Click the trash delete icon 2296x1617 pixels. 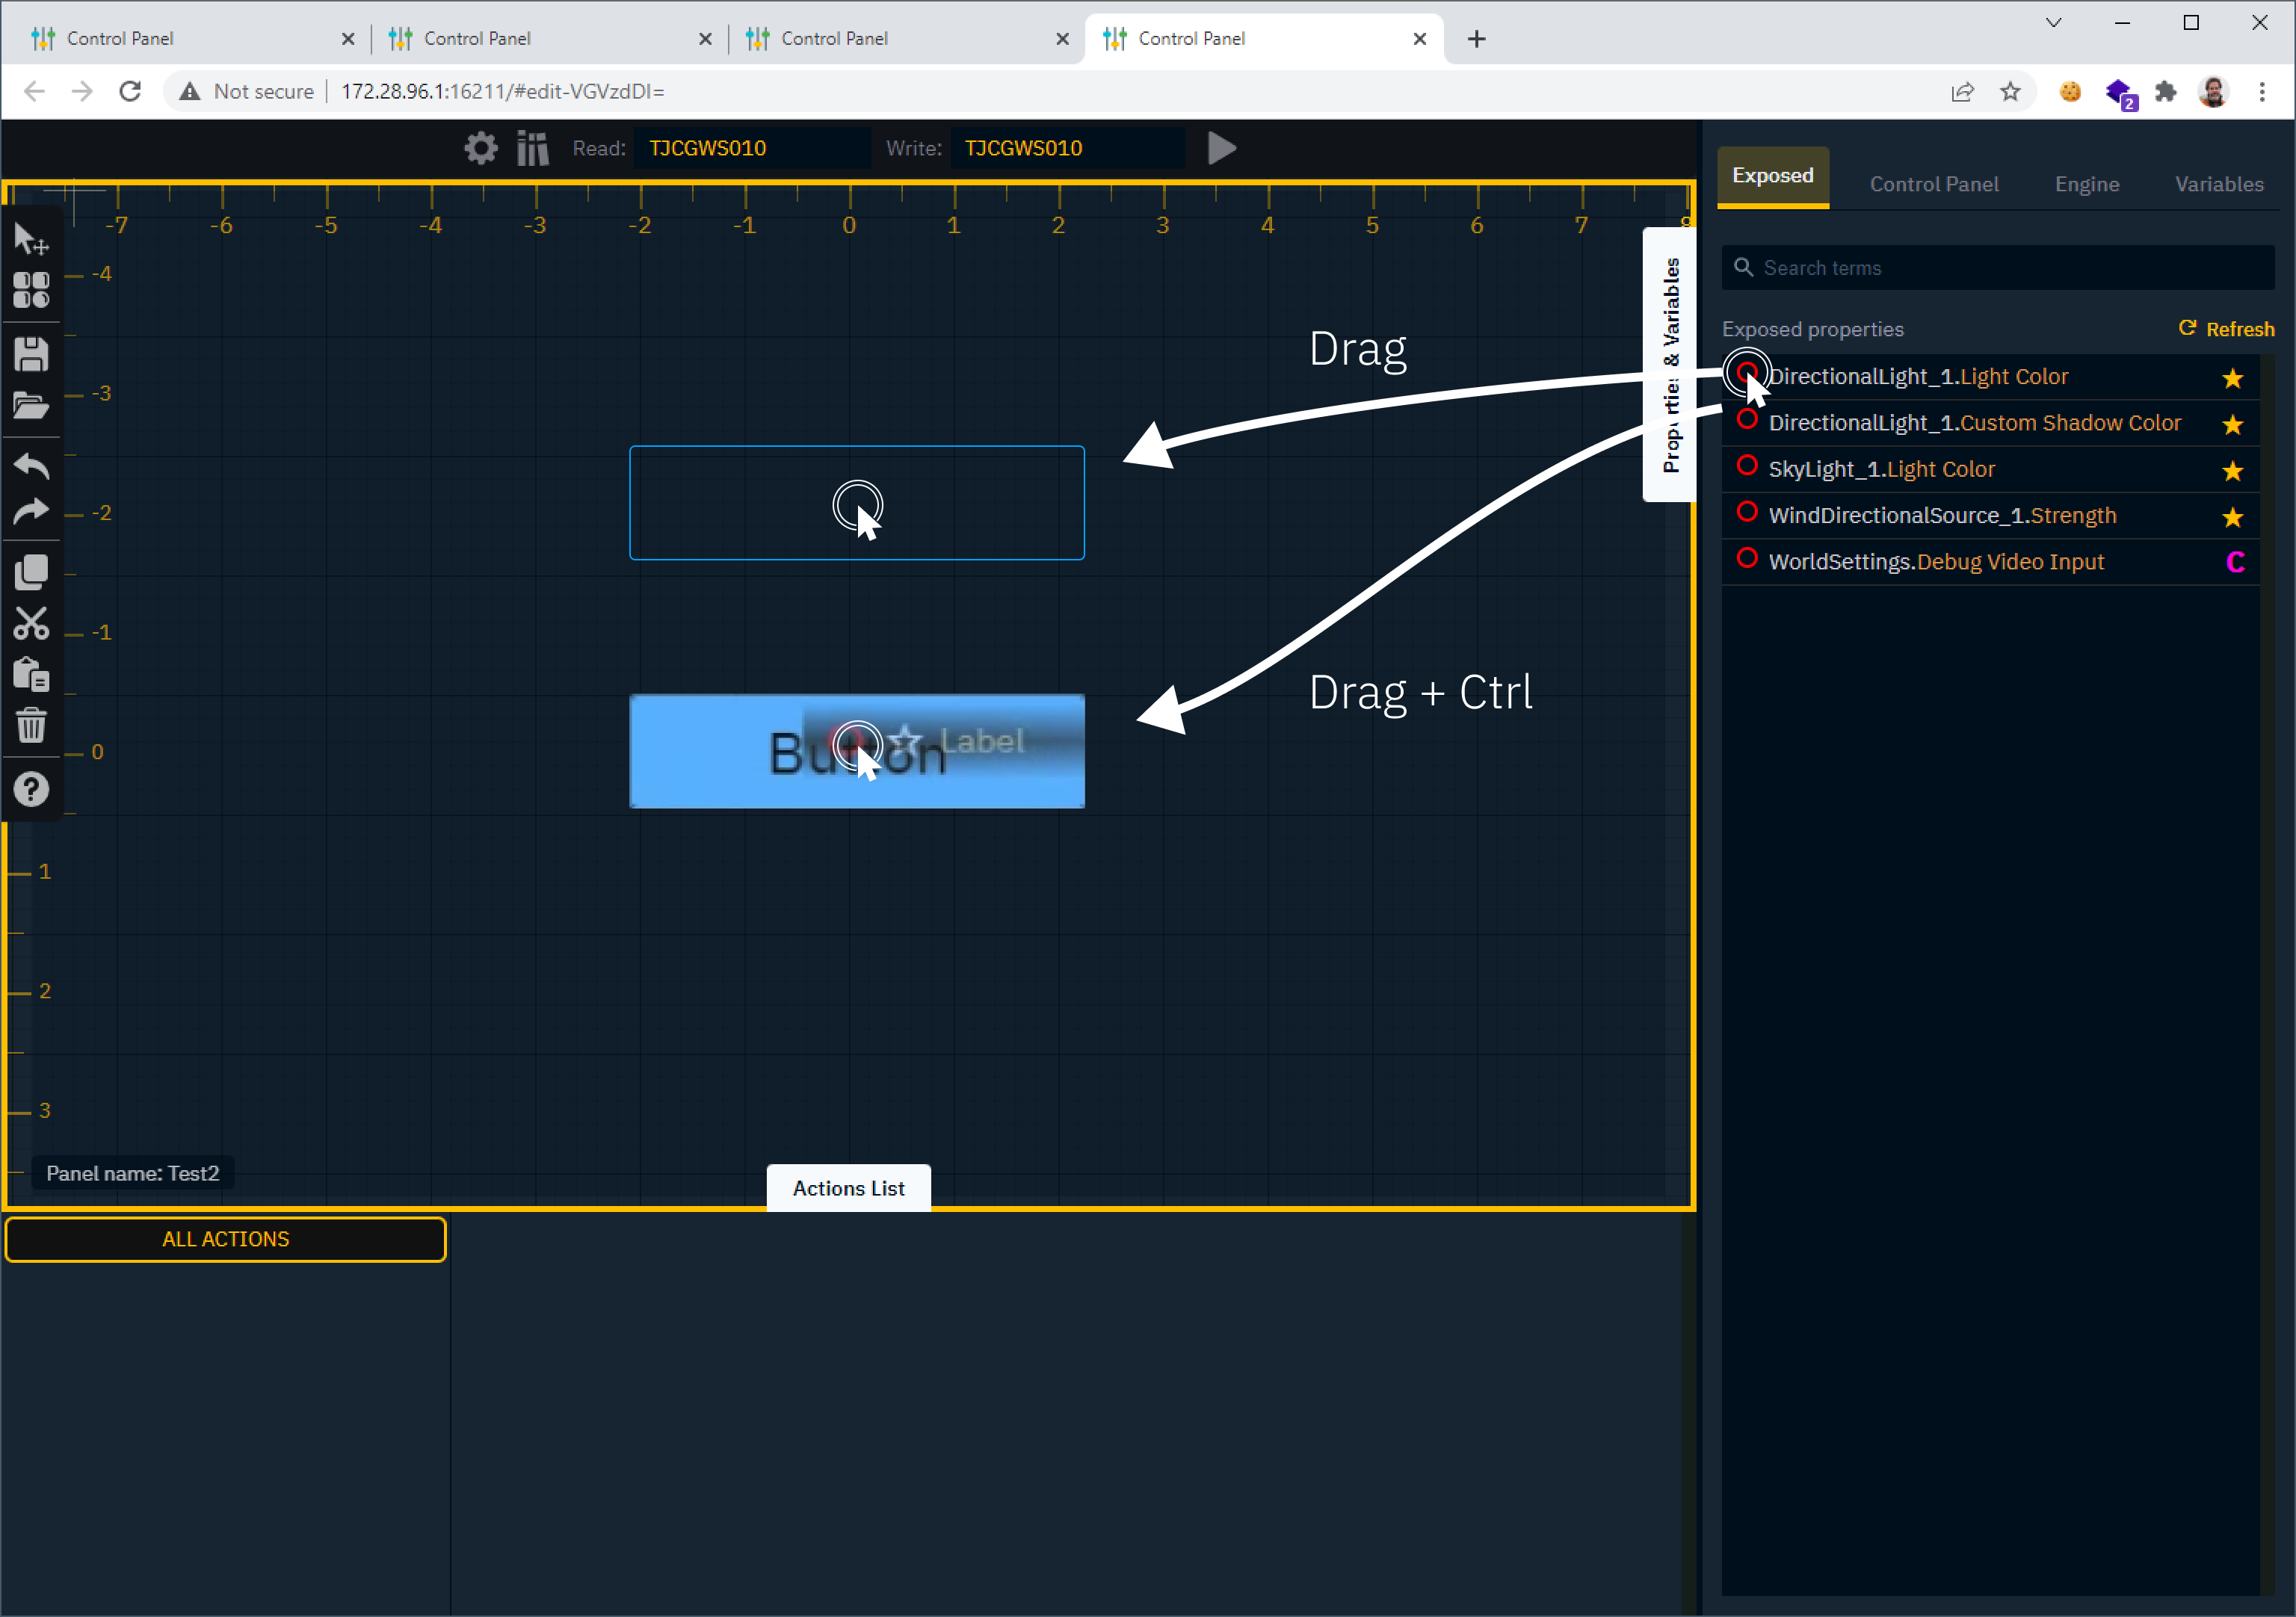pyautogui.click(x=31, y=725)
